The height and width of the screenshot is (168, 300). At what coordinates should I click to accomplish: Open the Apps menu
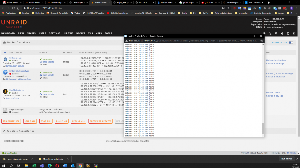[99, 33]
